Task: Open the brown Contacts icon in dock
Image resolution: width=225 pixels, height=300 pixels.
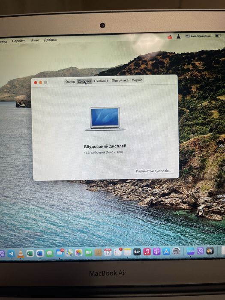Action: coord(98,253)
